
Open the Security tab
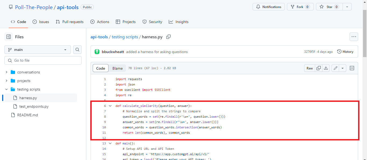[152, 22]
